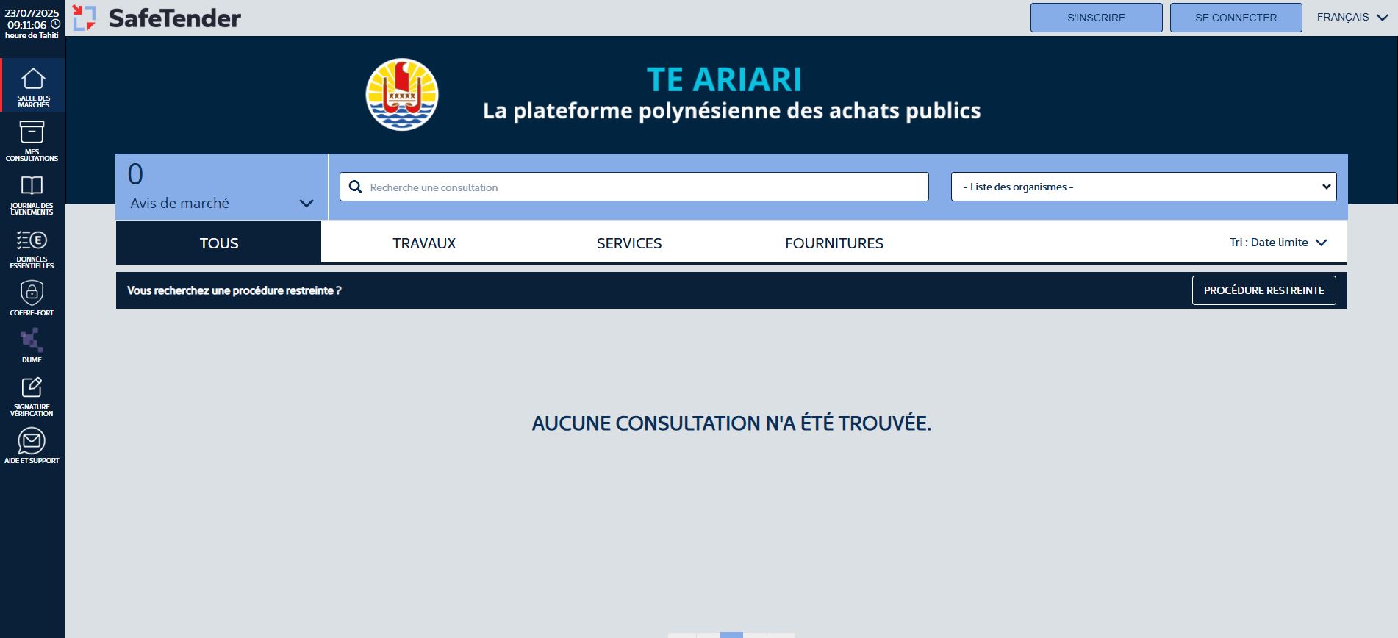Open the Tri : Date limite sort menu
The width and height of the screenshot is (1398, 638).
coord(1278,243)
